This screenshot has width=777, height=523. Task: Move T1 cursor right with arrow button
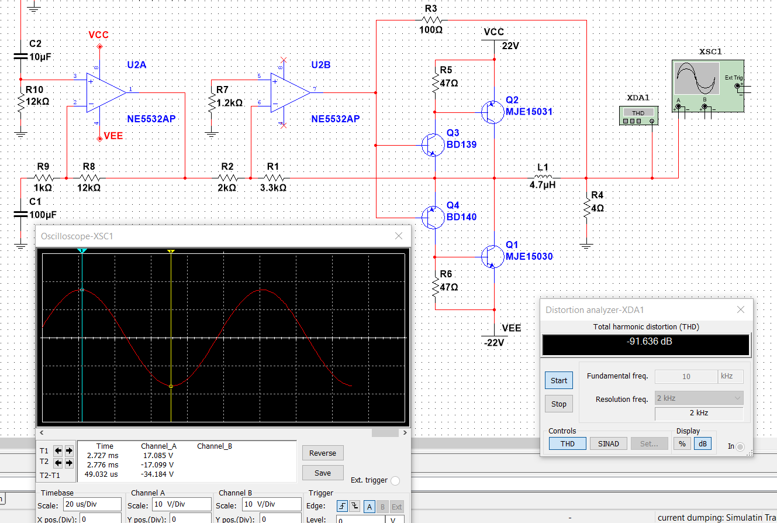pyautogui.click(x=68, y=450)
